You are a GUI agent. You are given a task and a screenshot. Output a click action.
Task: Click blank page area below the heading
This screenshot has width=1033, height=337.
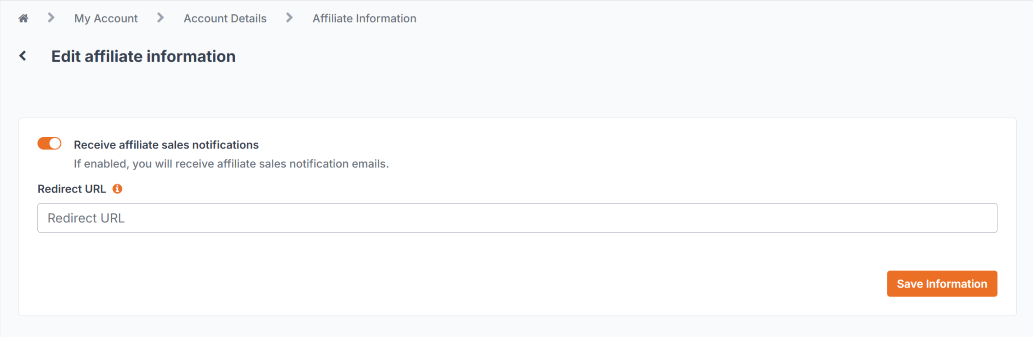pyautogui.click(x=516, y=92)
